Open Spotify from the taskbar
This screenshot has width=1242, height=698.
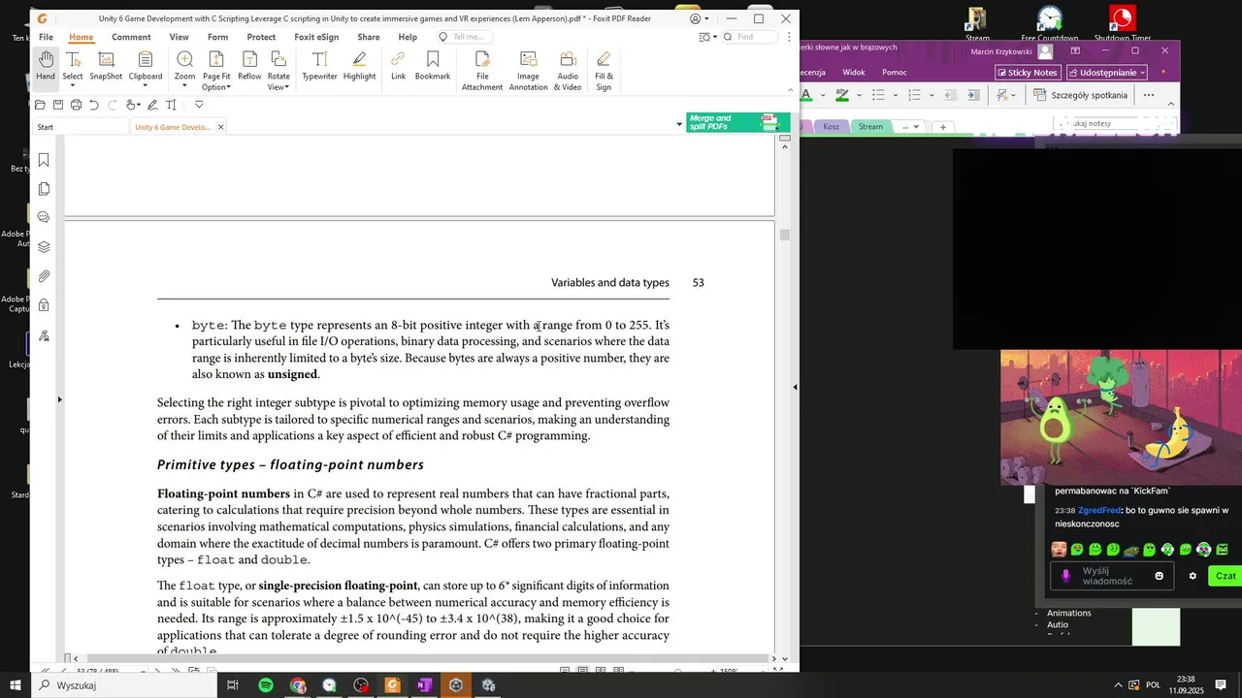(x=266, y=685)
